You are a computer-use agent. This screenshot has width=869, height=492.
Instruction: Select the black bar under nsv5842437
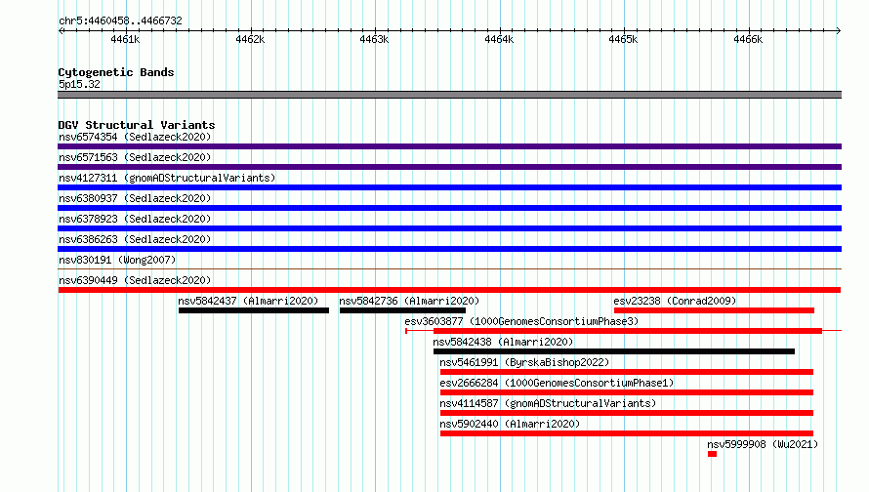[x=254, y=310]
